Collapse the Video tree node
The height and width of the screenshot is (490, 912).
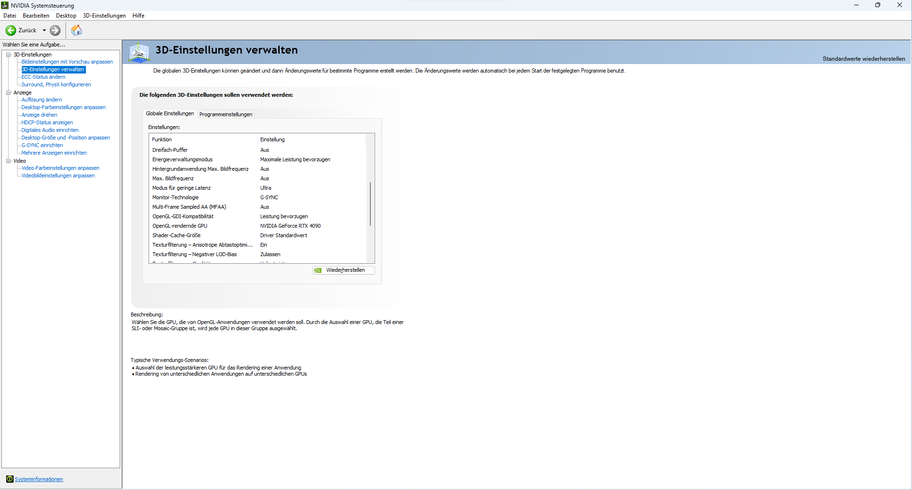click(x=8, y=161)
